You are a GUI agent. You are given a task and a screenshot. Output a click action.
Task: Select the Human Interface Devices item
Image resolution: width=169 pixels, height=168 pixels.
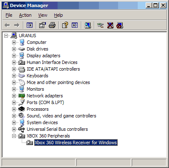coord(52,62)
